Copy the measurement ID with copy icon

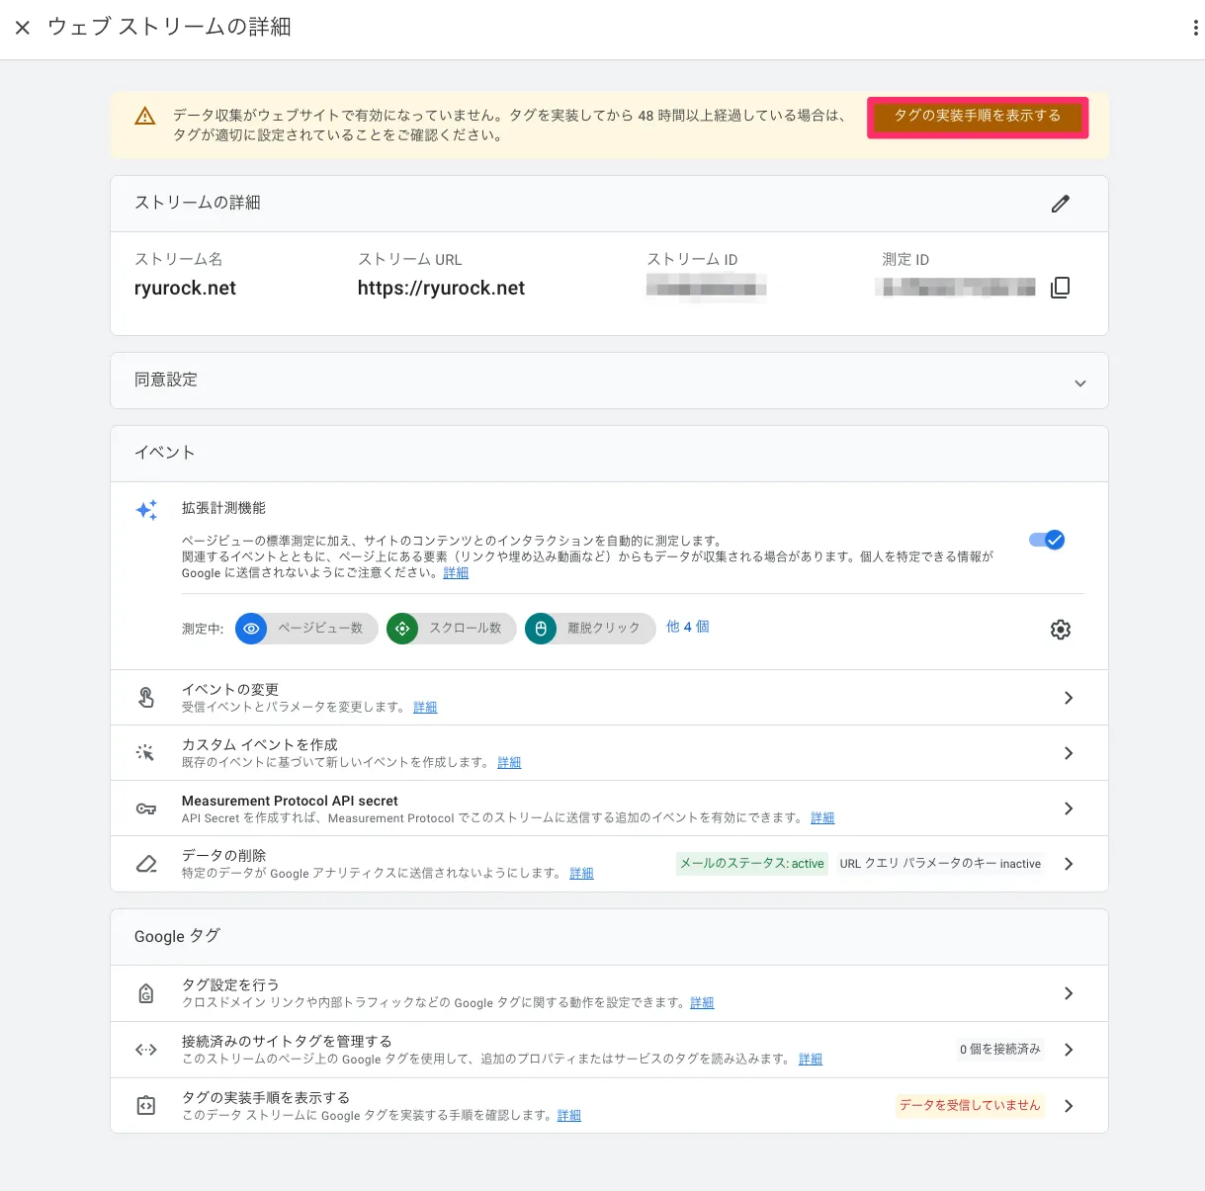(1060, 288)
